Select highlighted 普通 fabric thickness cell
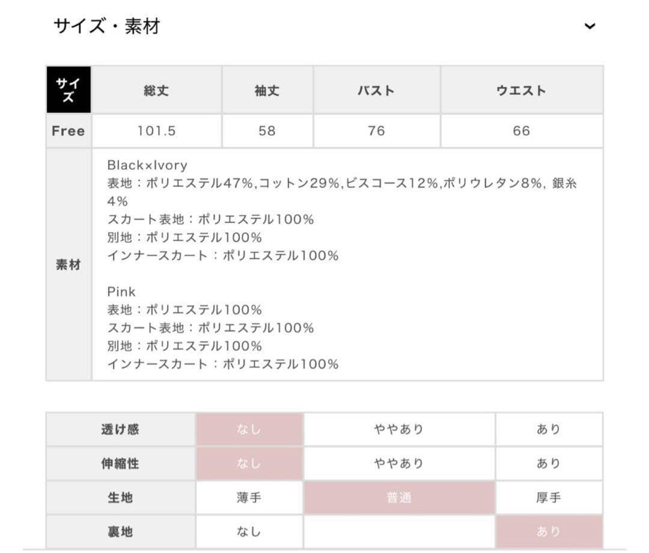Image resolution: width=649 pixels, height=553 pixels. (398, 498)
